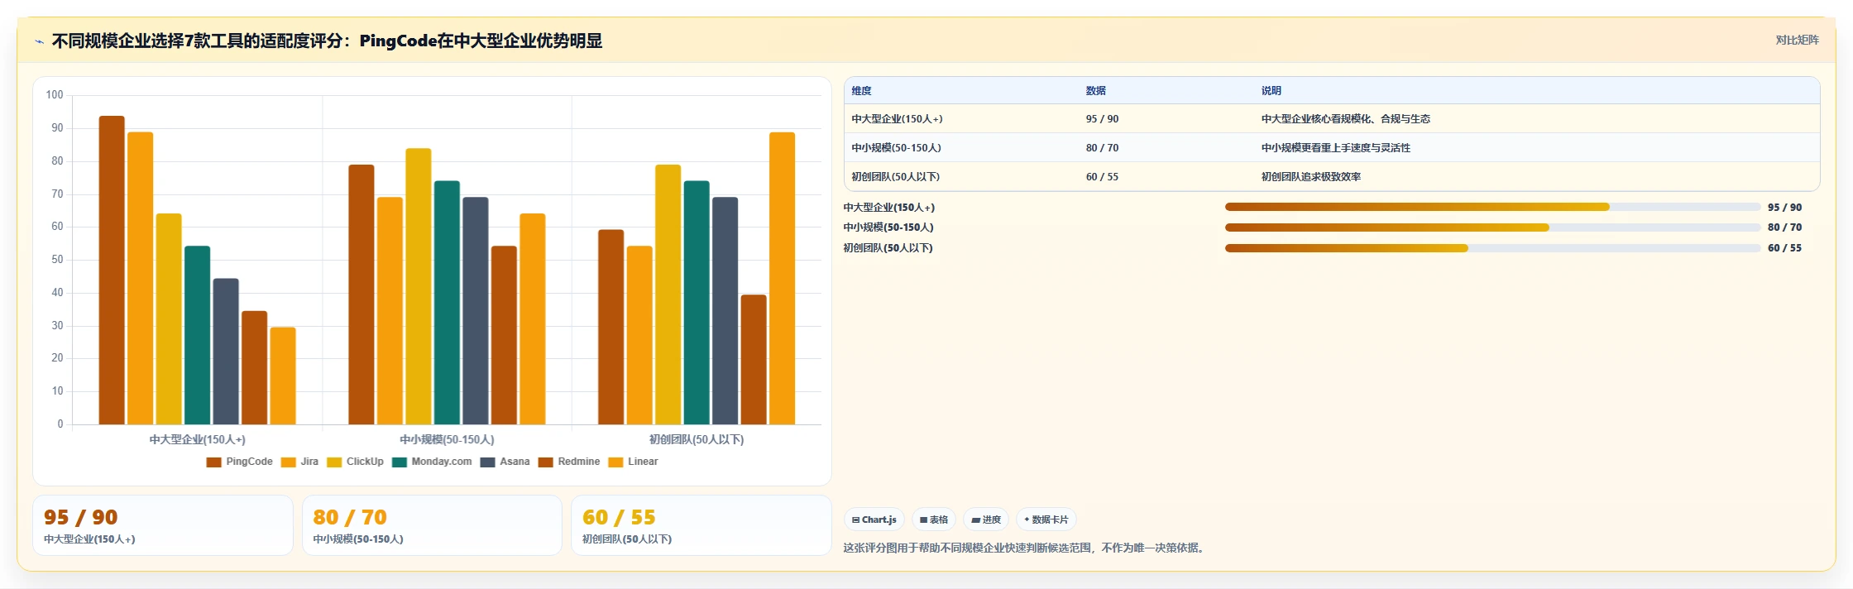
Task: Click the small icon before the title
Action: [x=39, y=41]
